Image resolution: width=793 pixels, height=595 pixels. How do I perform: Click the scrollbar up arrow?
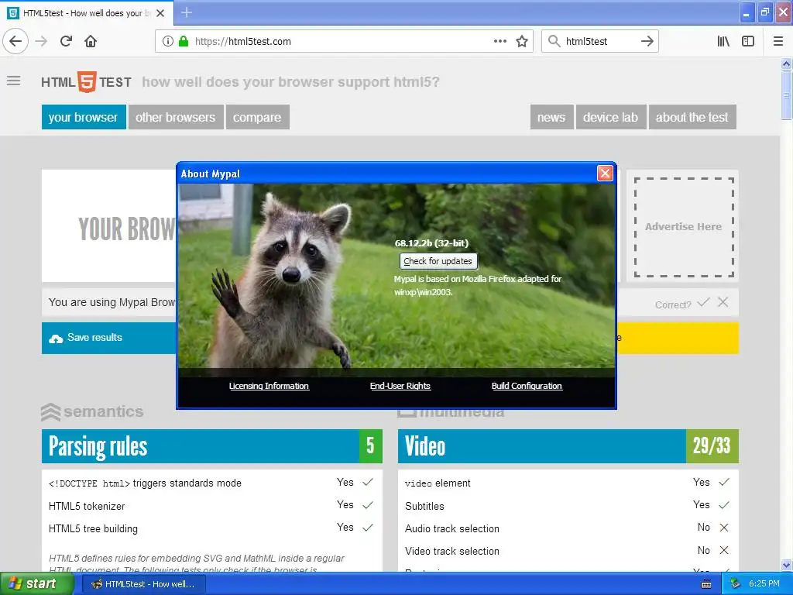tap(786, 64)
